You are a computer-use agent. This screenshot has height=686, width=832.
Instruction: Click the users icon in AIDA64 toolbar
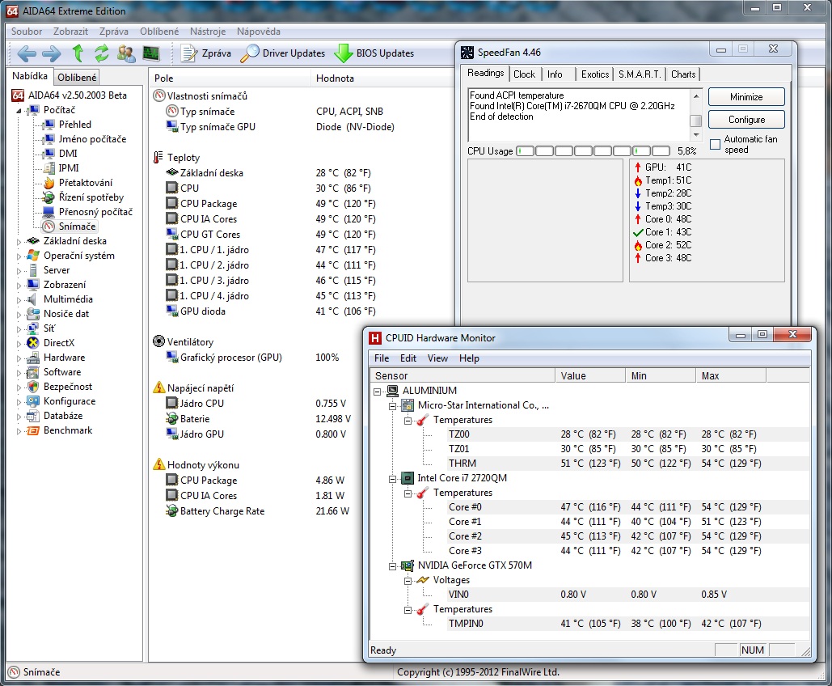coord(126,53)
